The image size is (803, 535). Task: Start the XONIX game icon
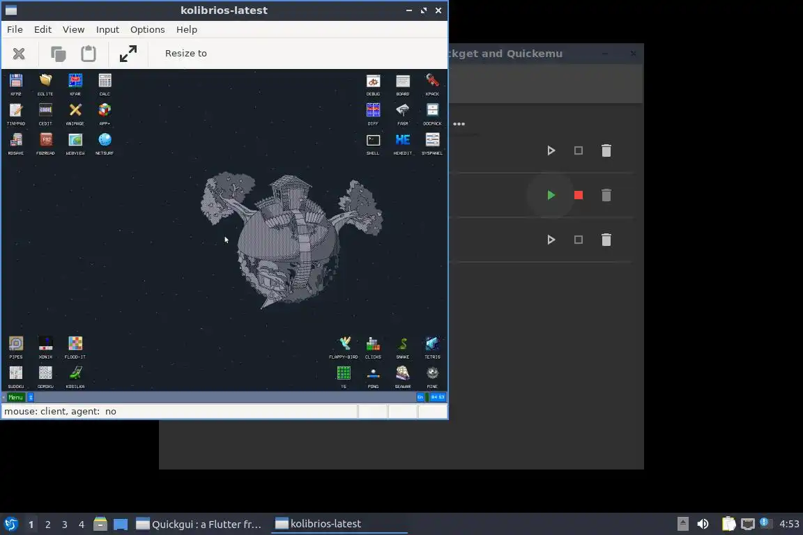click(45, 345)
